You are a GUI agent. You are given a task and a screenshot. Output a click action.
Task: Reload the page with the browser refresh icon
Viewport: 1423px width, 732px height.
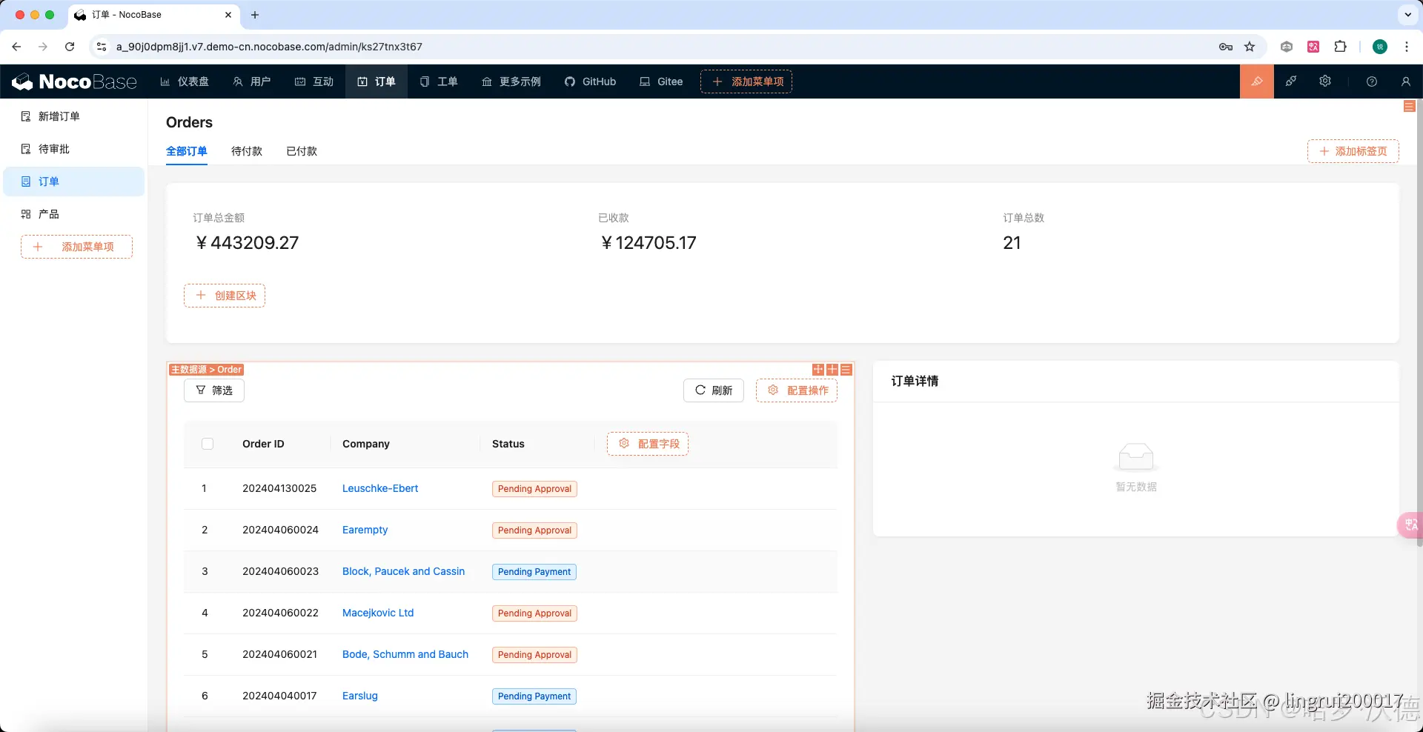(70, 47)
